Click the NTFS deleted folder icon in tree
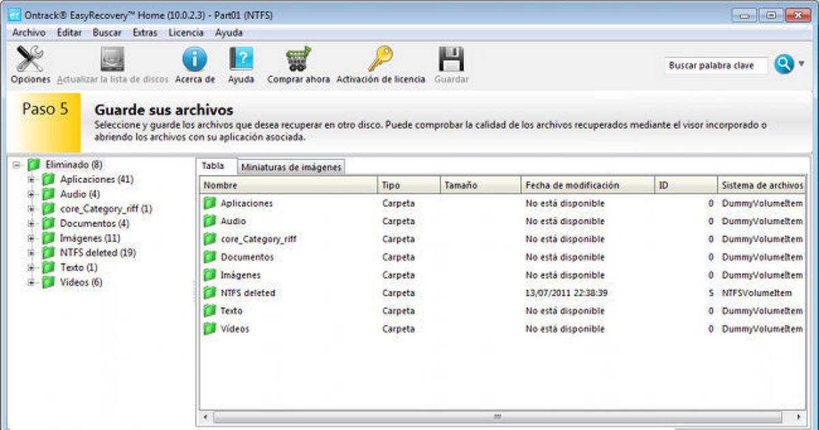Image resolution: width=819 pixels, height=430 pixels. [x=48, y=253]
